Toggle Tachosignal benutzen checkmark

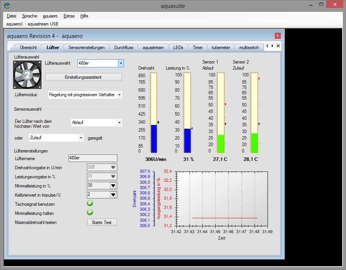(90, 203)
